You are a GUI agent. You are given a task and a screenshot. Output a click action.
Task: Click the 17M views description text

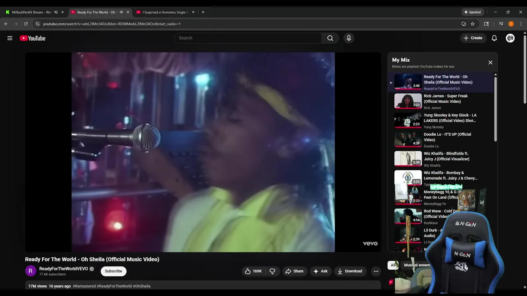37,286
